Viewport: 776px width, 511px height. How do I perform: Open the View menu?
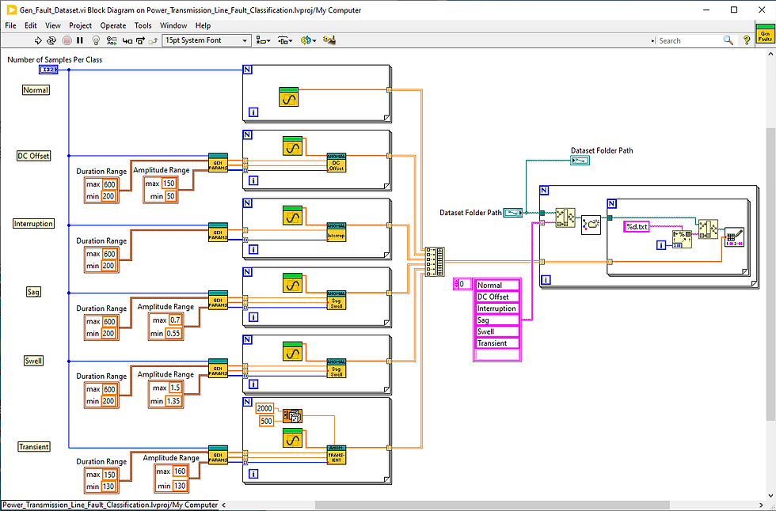[x=53, y=25]
